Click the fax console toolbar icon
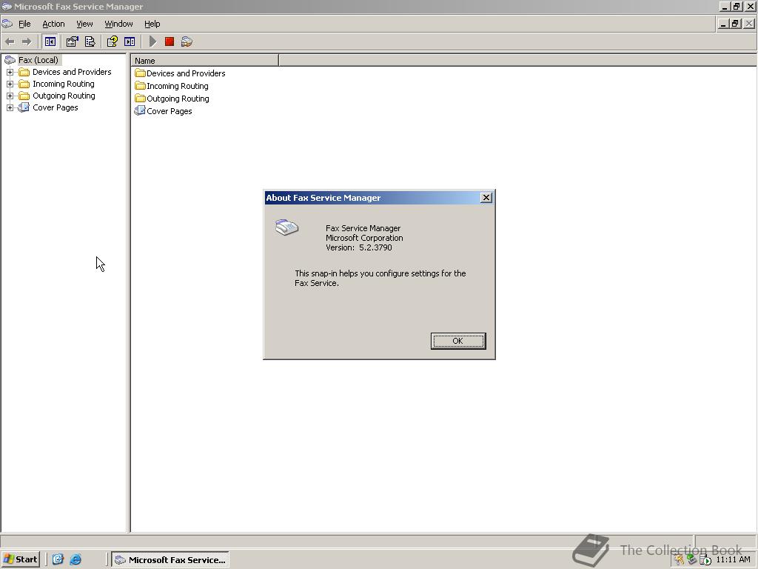This screenshot has width=758, height=569. (187, 41)
